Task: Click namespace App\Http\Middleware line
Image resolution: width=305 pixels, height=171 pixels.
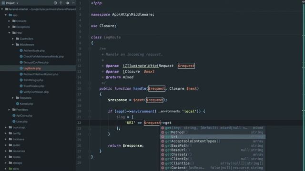Action: pyautogui.click(x=122, y=15)
